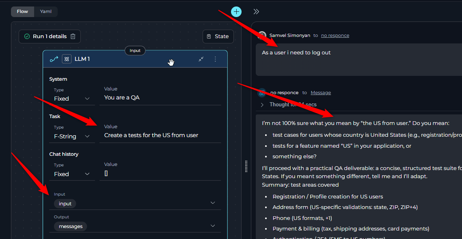
Task: Click the cyan plus add button
Action: point(236,12)
